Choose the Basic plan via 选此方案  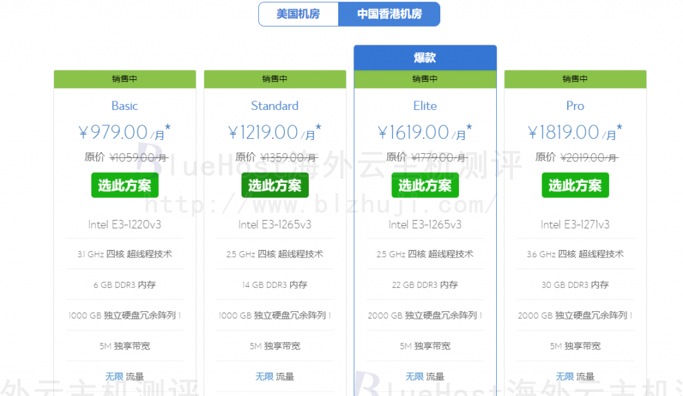pos(125,185)
